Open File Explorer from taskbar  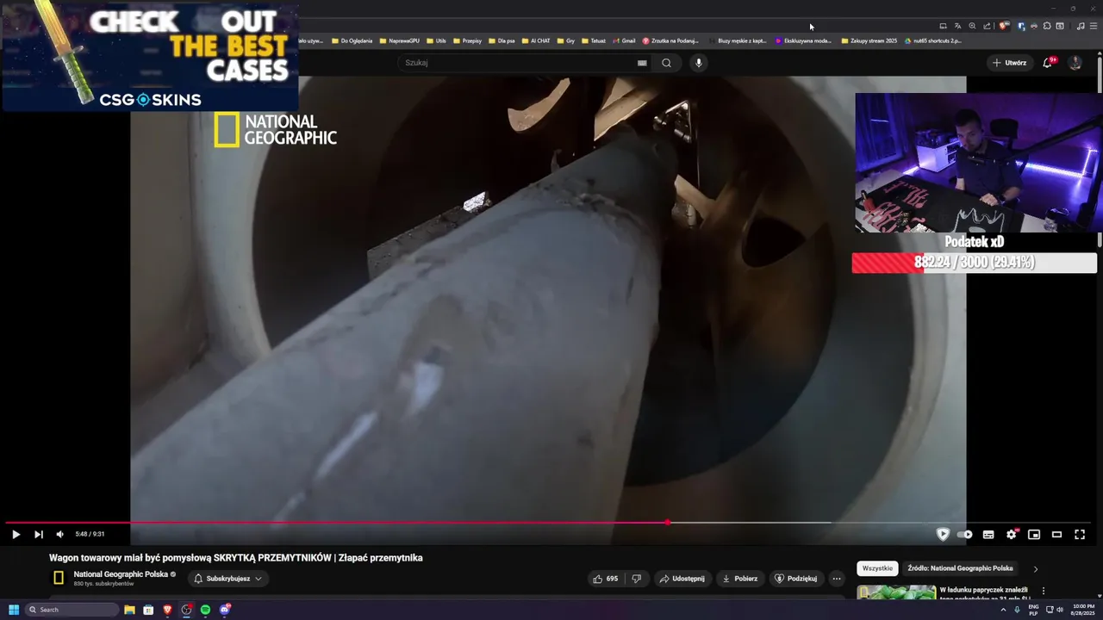[129, 610]
